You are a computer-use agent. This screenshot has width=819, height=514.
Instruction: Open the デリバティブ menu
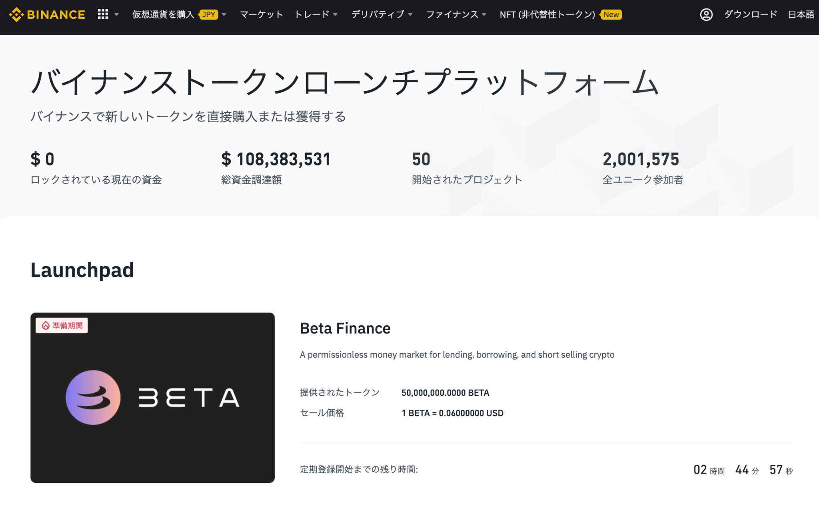click(x=378, y=14)
